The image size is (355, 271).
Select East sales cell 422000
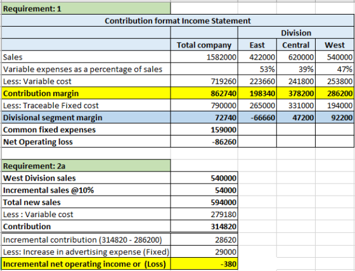[257, 57]
